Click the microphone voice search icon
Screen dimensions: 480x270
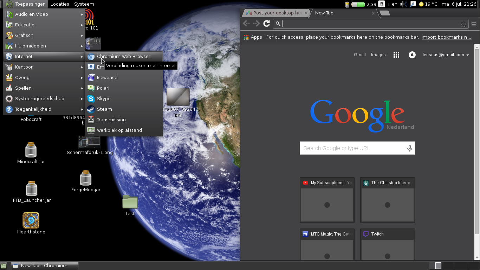[409, 148]
